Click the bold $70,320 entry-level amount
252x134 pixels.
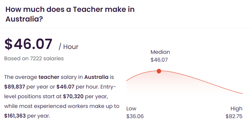pos(73,96)
